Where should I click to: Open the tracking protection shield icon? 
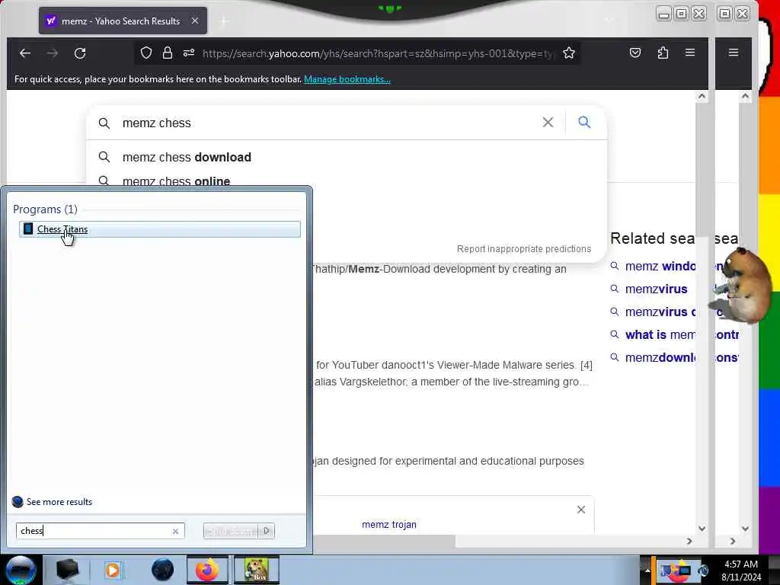point(145,53)
